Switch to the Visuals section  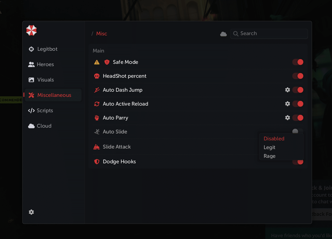point(45,80)
